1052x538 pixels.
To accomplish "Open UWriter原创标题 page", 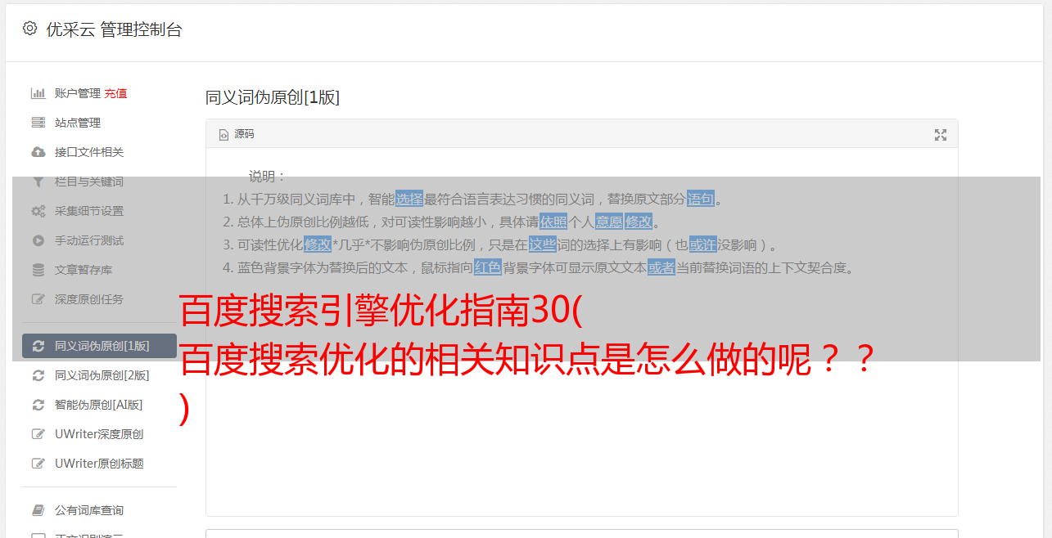I will pos(99,464).
